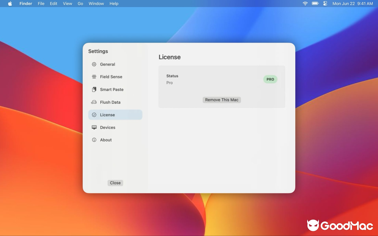Open the Devices section
The width and height of the screenshot is (378, 236).
pos(115,127)
